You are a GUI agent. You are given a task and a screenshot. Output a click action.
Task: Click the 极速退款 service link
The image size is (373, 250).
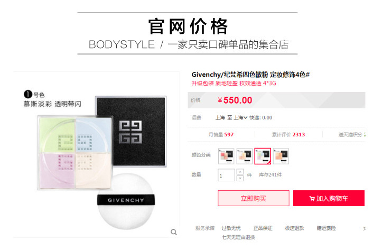[294, 228]
